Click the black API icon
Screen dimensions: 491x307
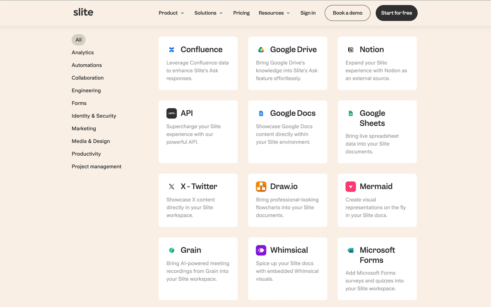[172, 113]
